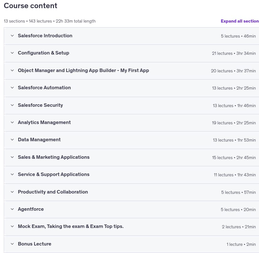Click '19 lectures • 2hr 25min' text

click(x=234, y=123)
